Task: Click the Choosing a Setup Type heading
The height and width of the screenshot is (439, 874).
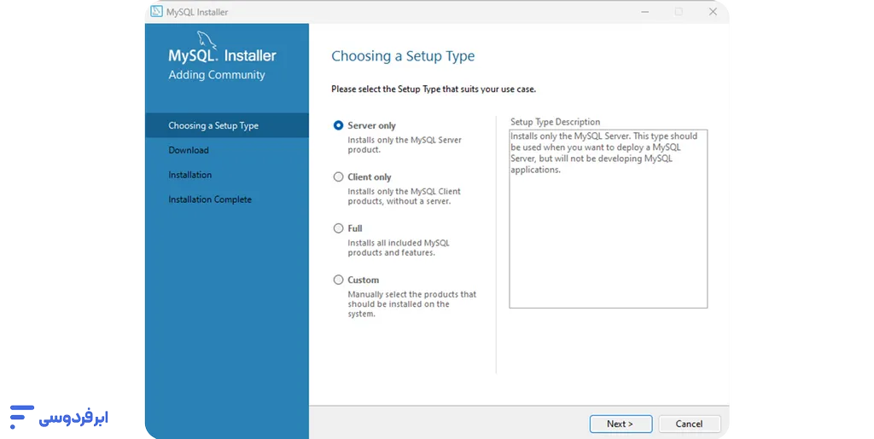Action: coord(403,56)
